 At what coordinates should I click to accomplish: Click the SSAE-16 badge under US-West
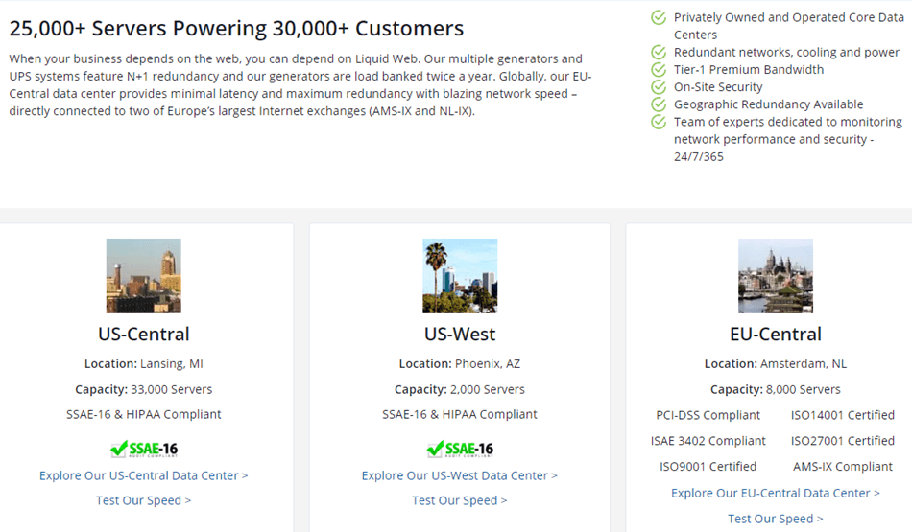pyautogui.click(x=460, y=449)
